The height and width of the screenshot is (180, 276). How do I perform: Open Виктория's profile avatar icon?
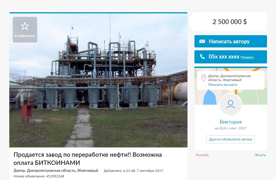coord(231,105)
